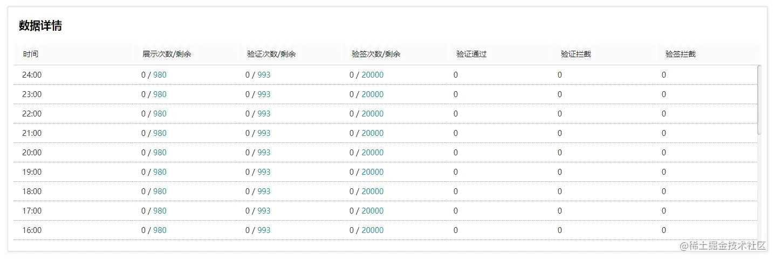Click 993 link in the 16:00 row
775x260 pixels.
264,230
